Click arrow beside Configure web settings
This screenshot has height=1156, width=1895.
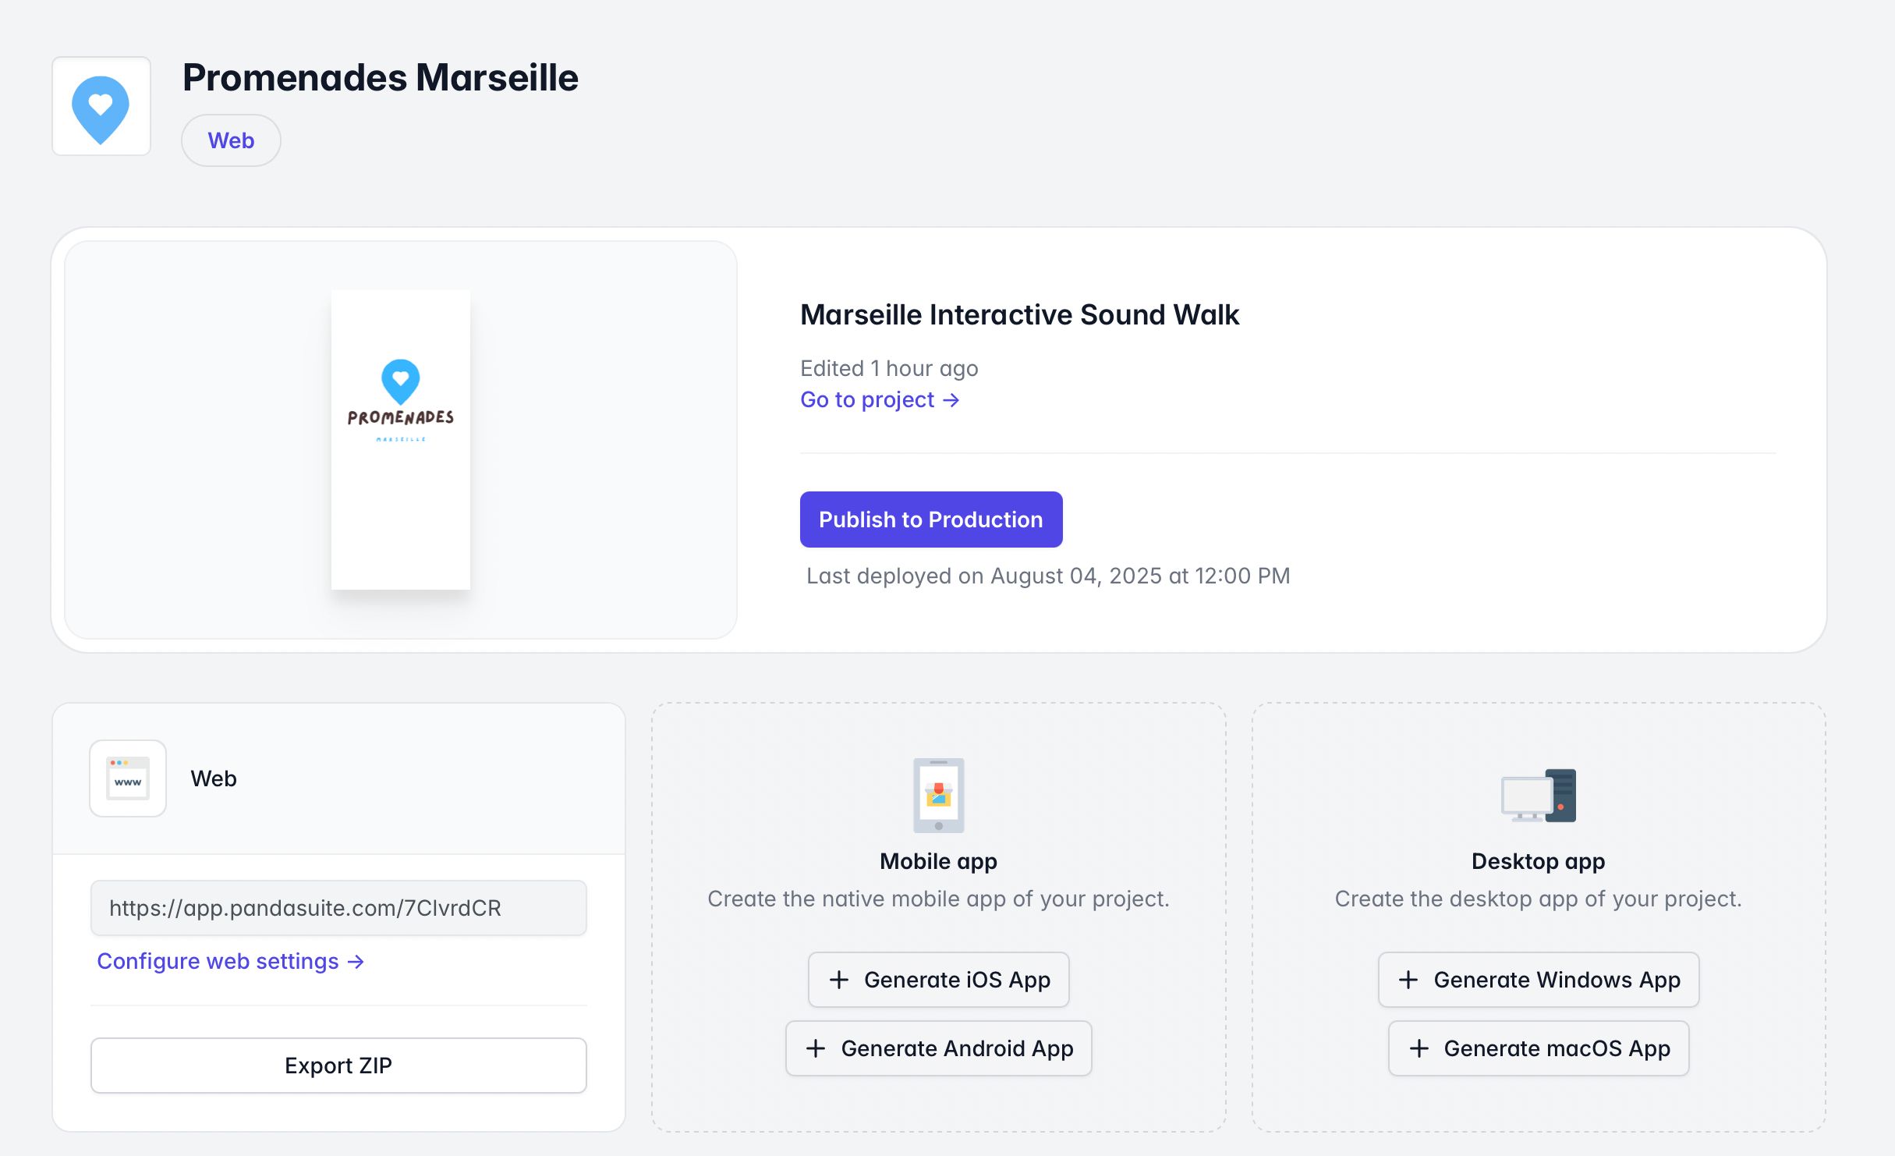[356, 962]
